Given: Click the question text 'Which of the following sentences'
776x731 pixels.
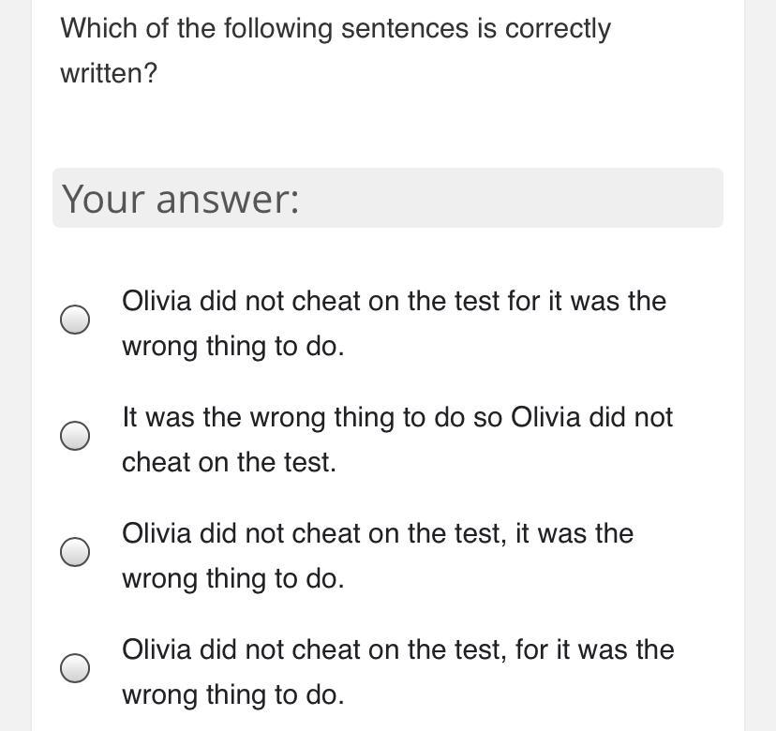Looking at the screenshot, I should coord(335,29).
